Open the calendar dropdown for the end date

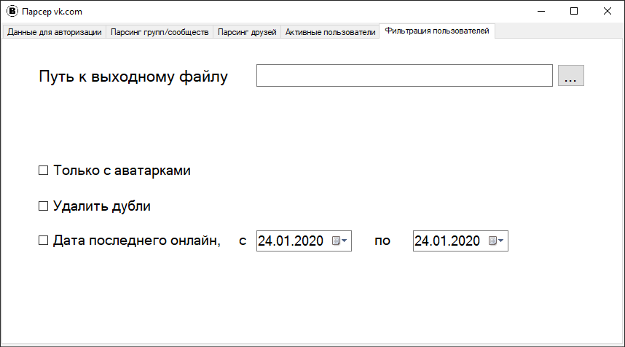(497, 241)
